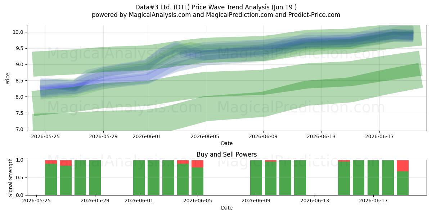Click the red sell segment above 2026-06-05
This screenshot has width=432, height=216.
[x=198, y=163]
